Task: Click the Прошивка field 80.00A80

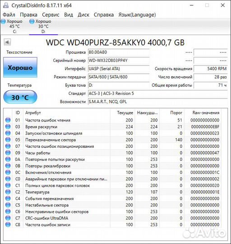Action: [x=119, y=52]
